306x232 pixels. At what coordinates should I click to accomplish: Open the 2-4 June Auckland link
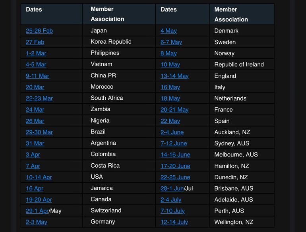click(x=172, y=132)
